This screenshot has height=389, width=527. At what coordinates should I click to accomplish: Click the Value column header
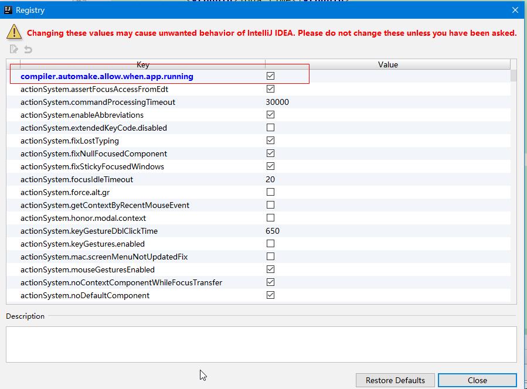pos(387,64)
